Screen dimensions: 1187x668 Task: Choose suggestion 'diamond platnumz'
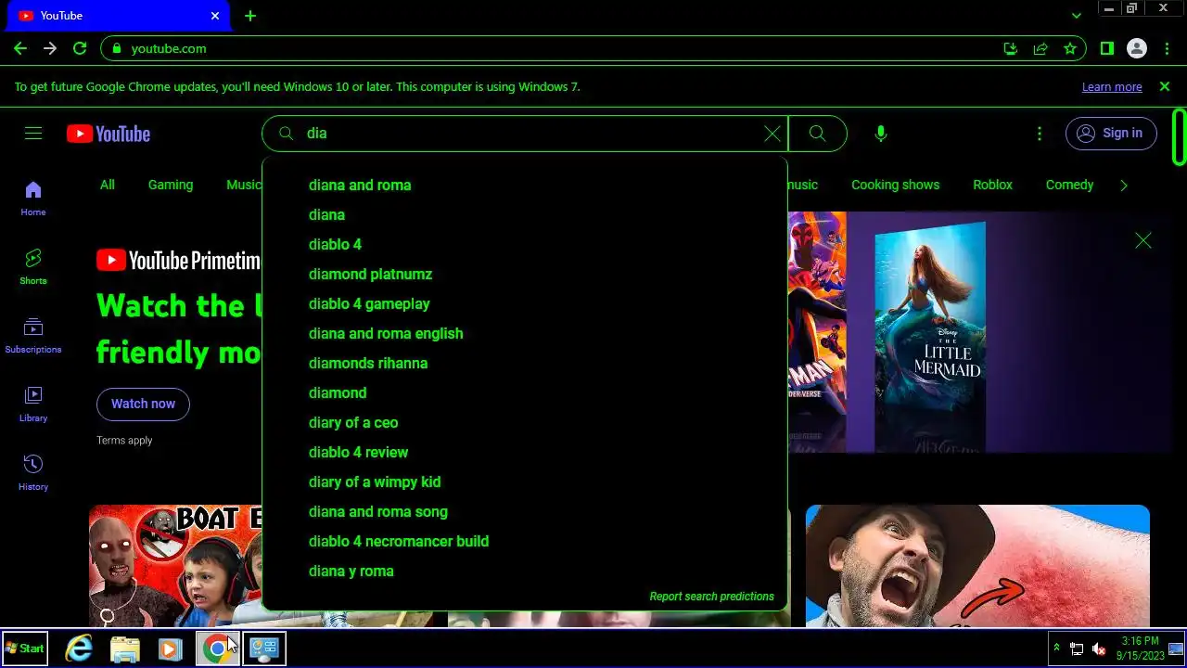[x=525, y=274]
